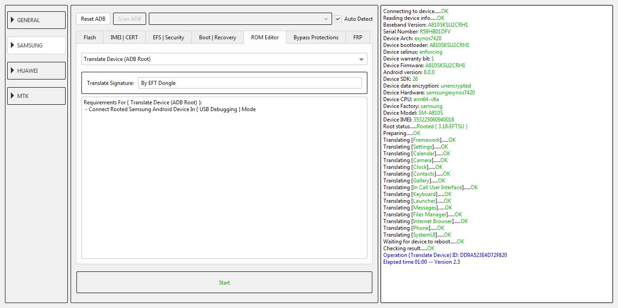The image size is (618, 308).
Task: Go to the Boot | Recovery tab
Action: click(x=218, y=37)
